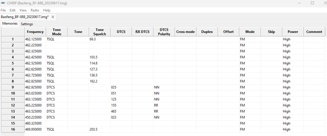Open the File menu
This screenshot has height=136, width=327.
click(x=3, y=10)
